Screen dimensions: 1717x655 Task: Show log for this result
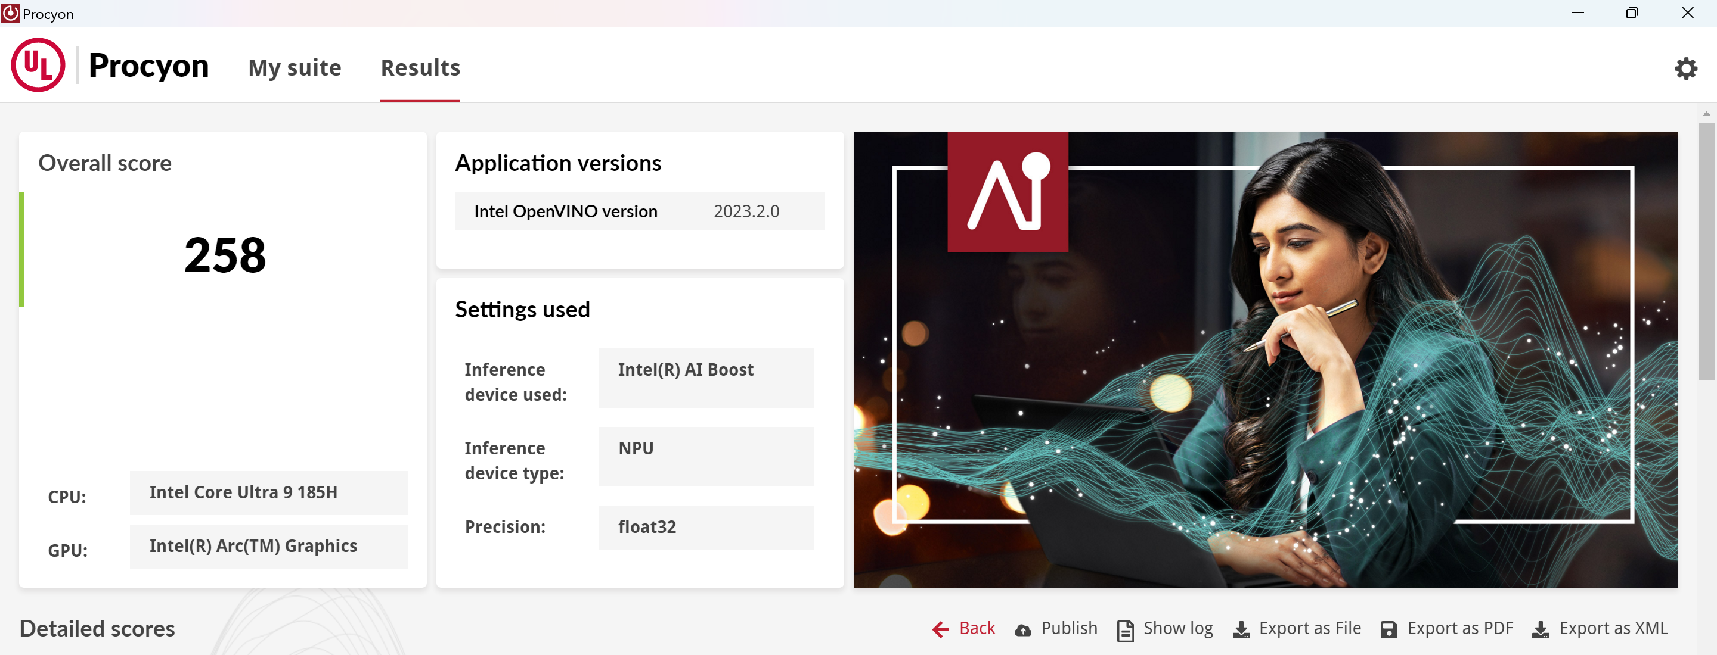1178,628
